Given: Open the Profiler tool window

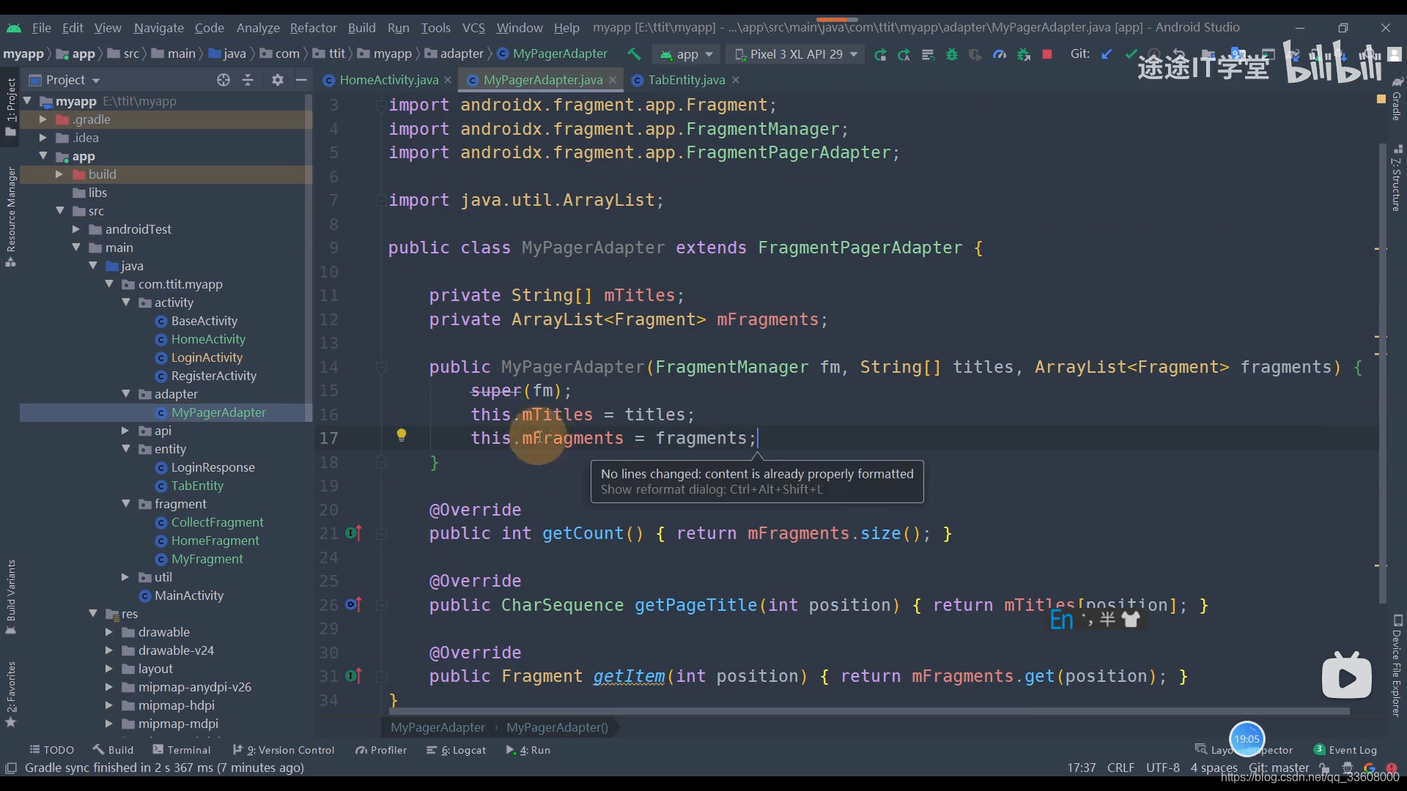Looking at the screenshot, I should [381, 750].
